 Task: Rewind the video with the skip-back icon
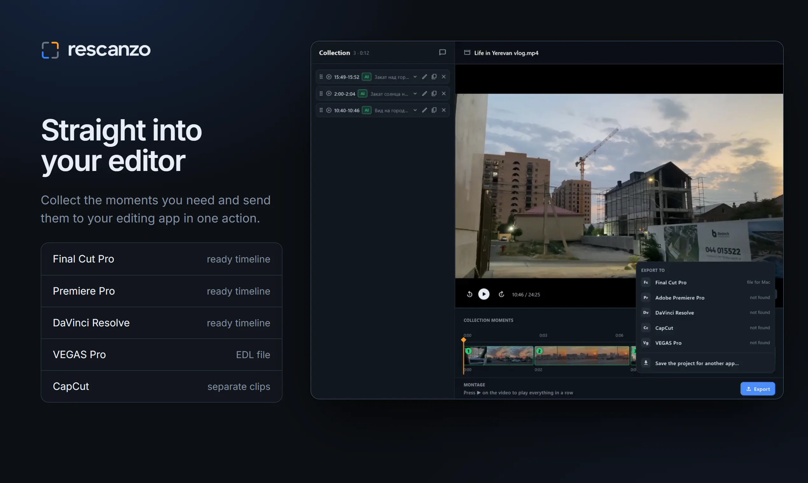pyautogui.click(x=469, y=294)
